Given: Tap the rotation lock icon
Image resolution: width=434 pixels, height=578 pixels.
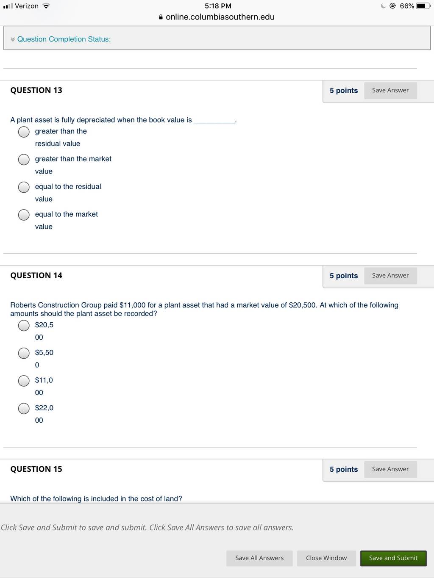Looking at the screenshot, I should 392,6.
